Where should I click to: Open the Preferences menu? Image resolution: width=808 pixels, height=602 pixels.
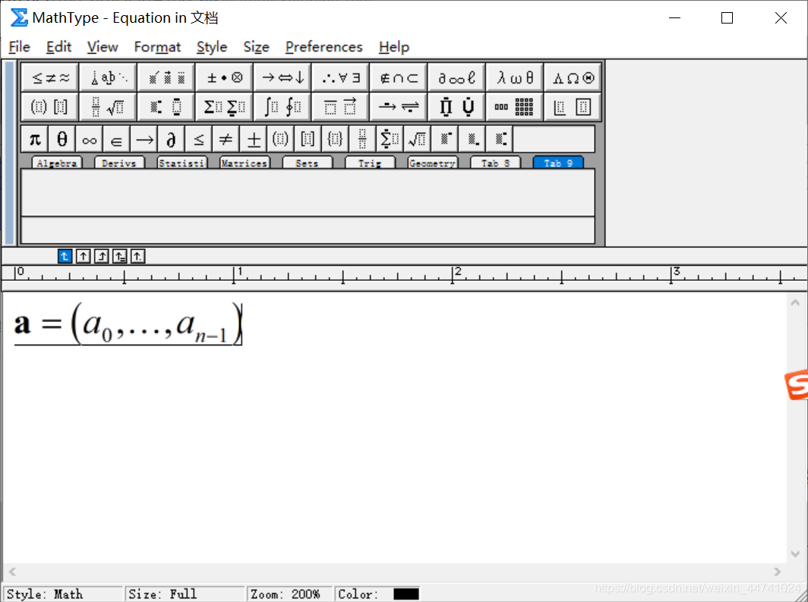[324, 47]
